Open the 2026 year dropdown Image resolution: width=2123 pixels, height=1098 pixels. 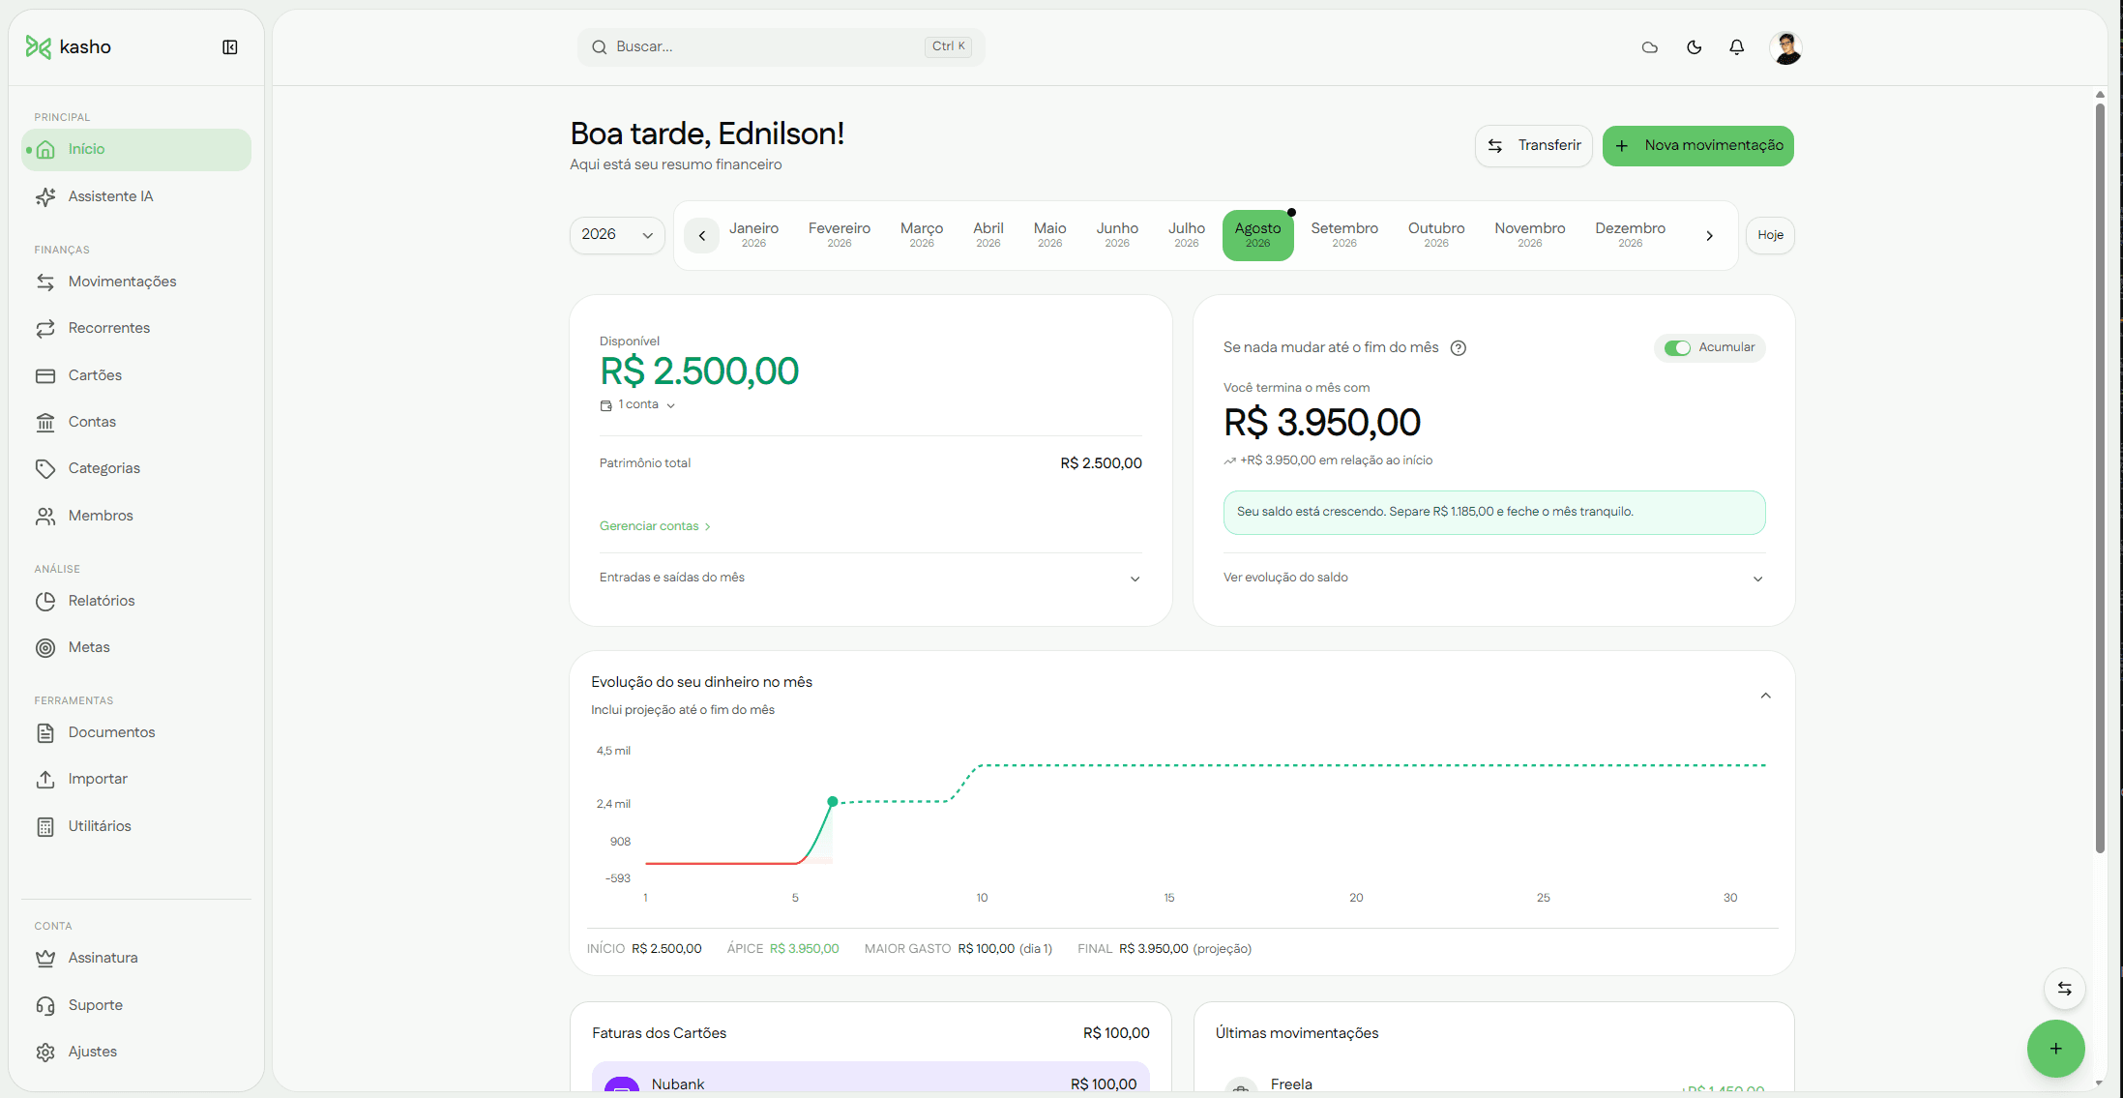pyautogui.click(x=617, y=234)
